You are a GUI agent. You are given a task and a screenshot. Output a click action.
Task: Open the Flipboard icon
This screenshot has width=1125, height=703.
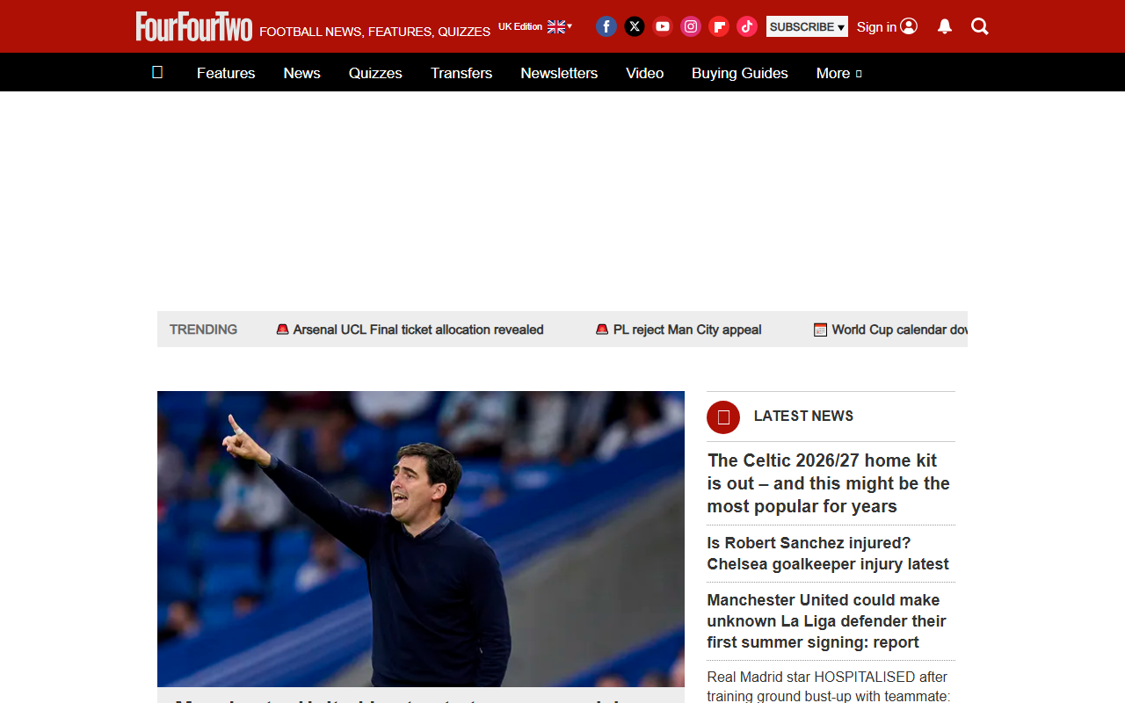[719, 26]
